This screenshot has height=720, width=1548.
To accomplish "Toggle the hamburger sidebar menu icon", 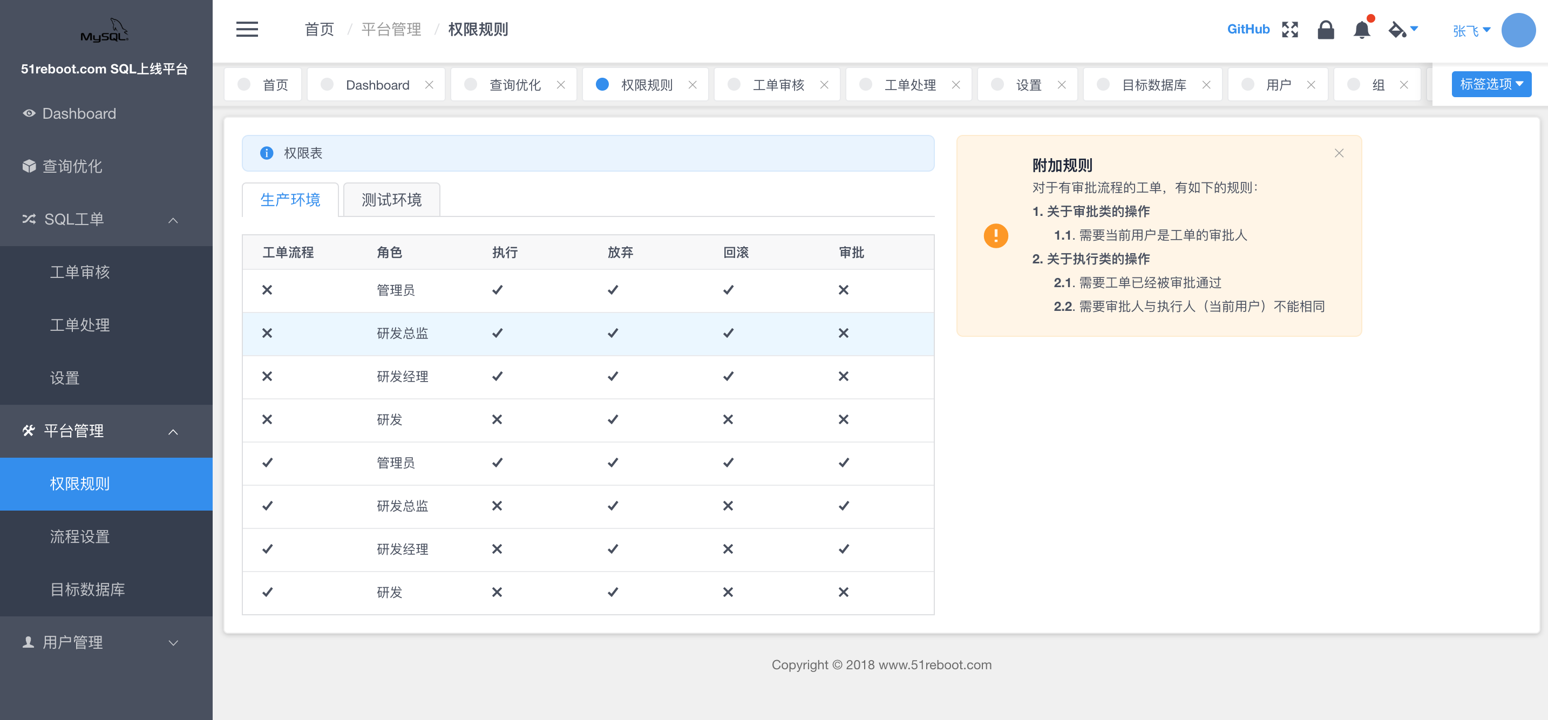I will click(x=247, y=30).
